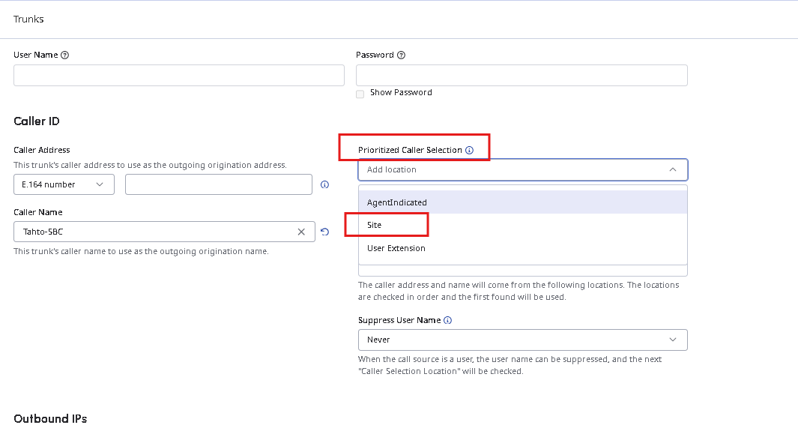Click the Caller Name text field
Viewport: 798px width, 428px height.
(154, 232)
